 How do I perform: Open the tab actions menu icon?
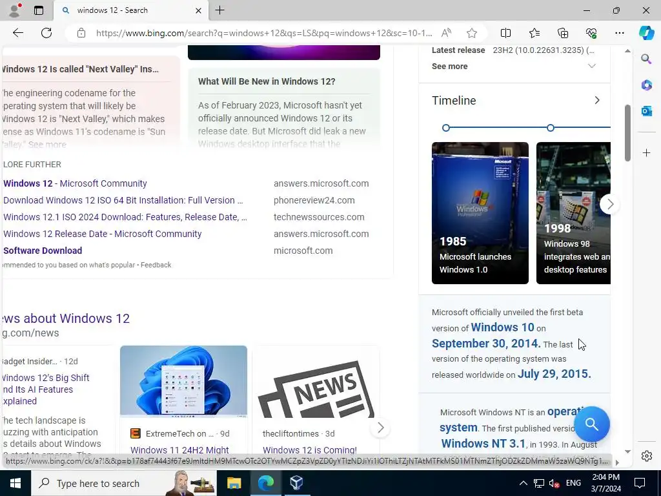pos(38,10)
